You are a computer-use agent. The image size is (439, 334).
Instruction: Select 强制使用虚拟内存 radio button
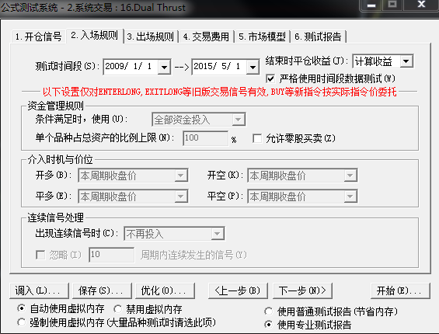pyautogui.click(x=21, y=322)
